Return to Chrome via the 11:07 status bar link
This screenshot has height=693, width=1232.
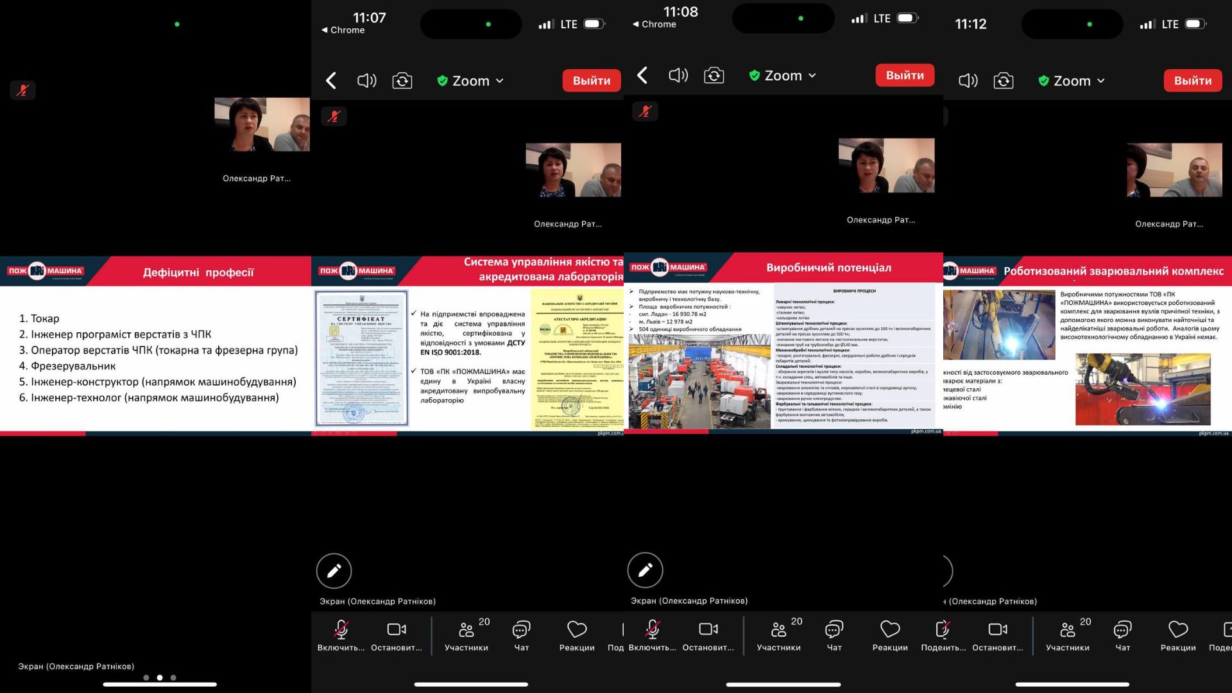tap(343, 30)
